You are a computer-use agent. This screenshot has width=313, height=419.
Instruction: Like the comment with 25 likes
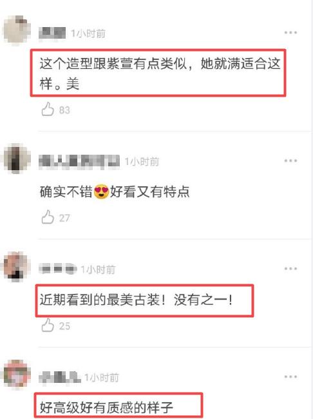[x=48, y=325]
